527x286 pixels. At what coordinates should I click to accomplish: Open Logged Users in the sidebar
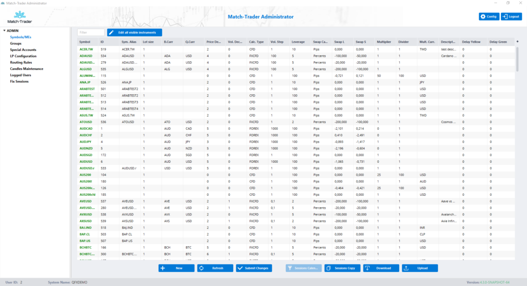(21, 75)
